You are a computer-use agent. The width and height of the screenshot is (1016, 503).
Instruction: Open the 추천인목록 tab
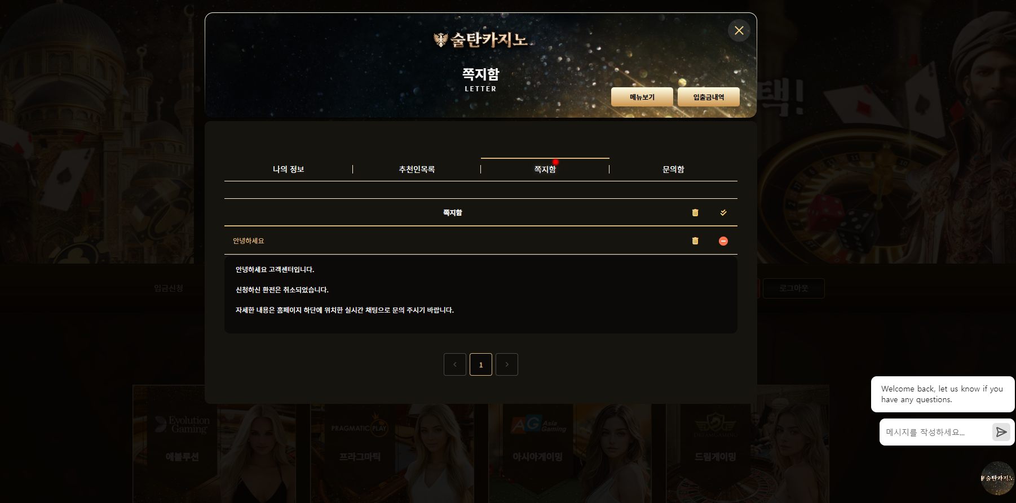pos(417,169)
